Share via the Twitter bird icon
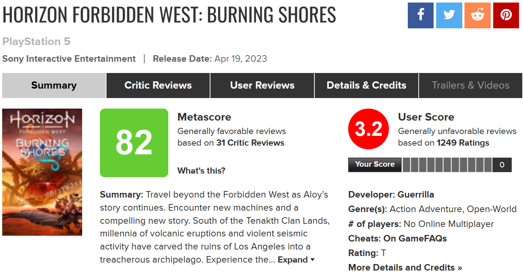This screenshot has width=523, height=280. [449, 15]
